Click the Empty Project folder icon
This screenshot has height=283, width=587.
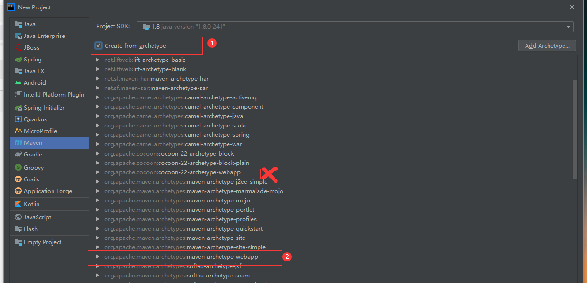(18, 242)
